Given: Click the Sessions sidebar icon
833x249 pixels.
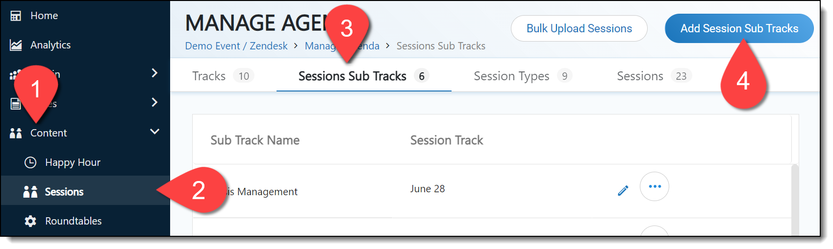Looking at the screenshot, I should coord(30,192).
